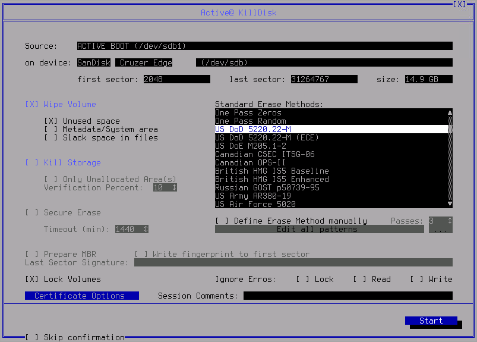Screen dimensions: 477x342
Task: Pick Canadian CSEC ITSG-06 method
Action: 331,154
